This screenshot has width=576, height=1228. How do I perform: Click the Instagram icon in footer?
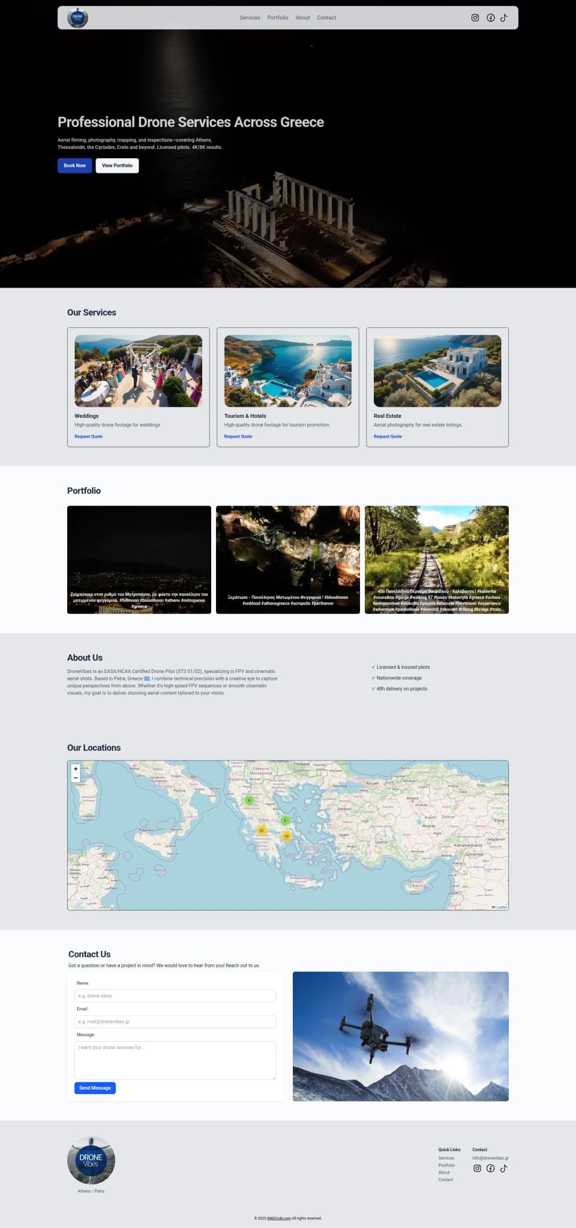click(477, 1168)
